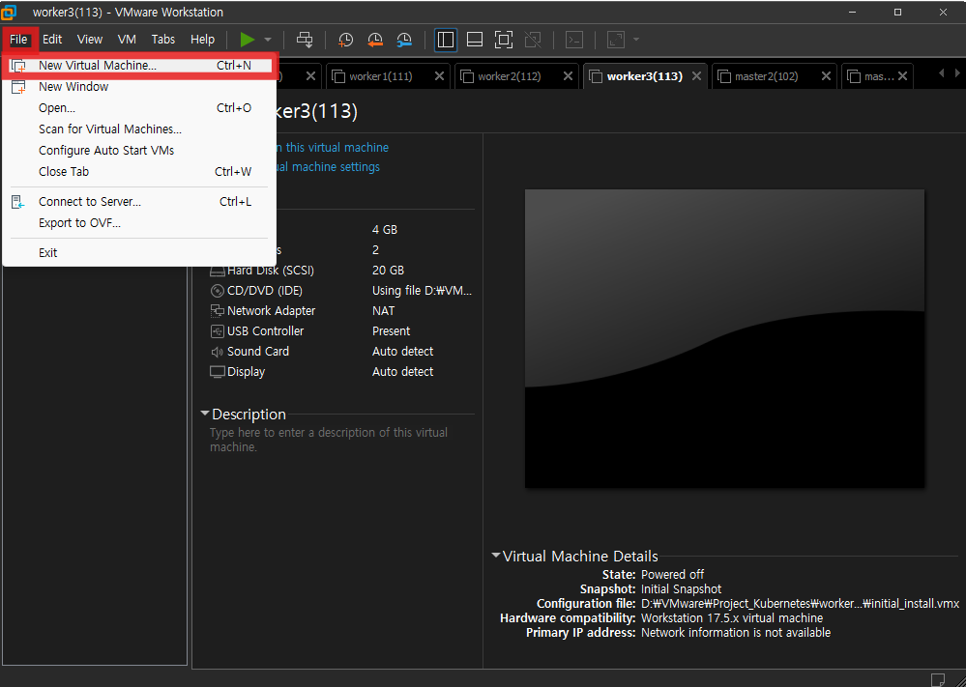Click the master2(102) tab VM icon
The image size is (966, 687).
tap(724, 76)
